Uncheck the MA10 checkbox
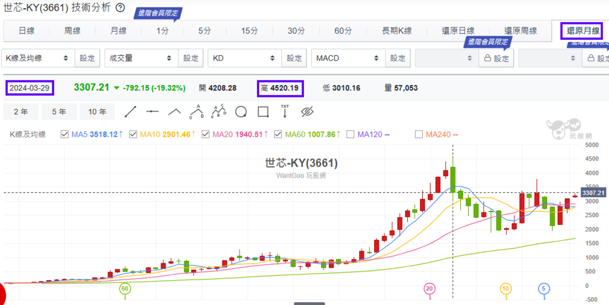Image resolution: width=609 pixels, height=305 pixels. tap(133, 134)
